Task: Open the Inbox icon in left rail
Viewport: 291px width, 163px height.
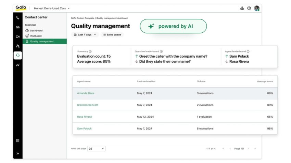Action: [17, 27]
